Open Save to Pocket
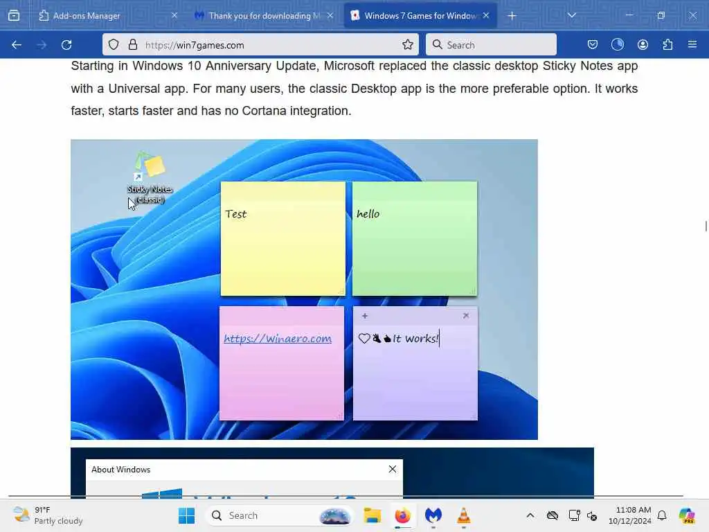709x532 pixels. (x=593, y=44)
